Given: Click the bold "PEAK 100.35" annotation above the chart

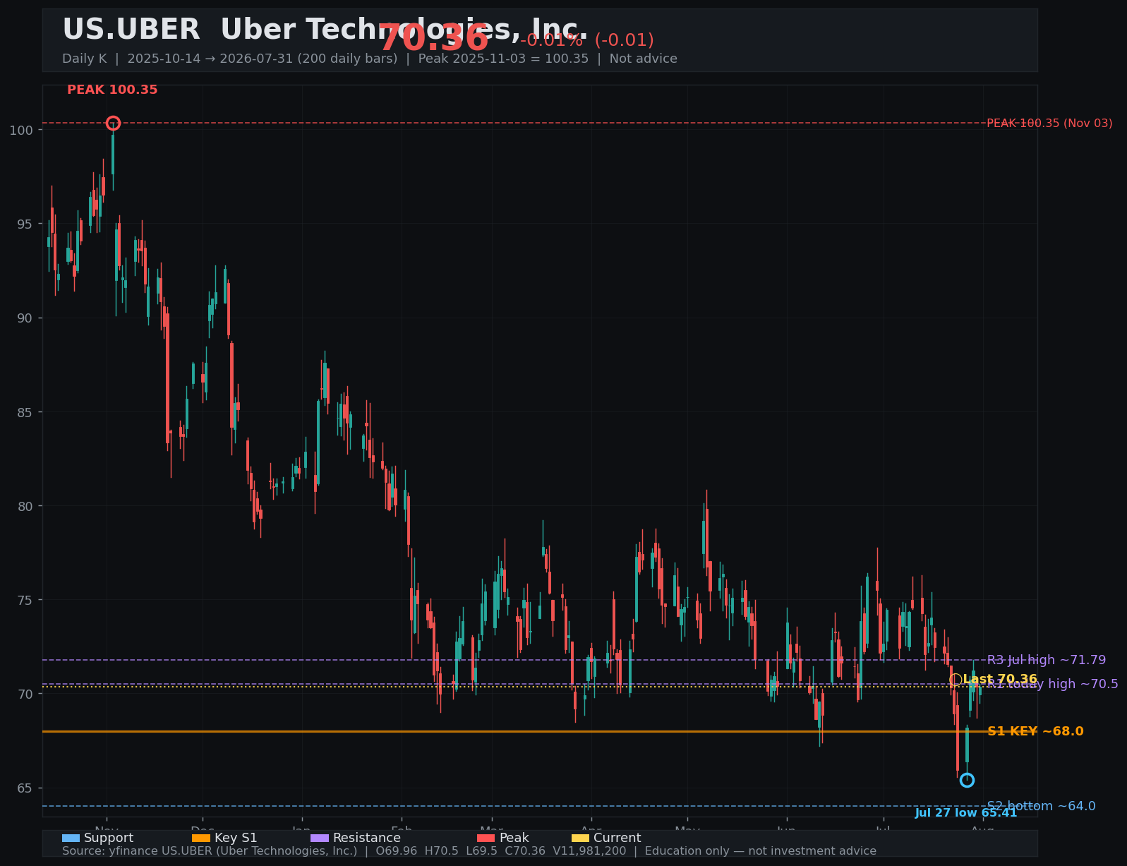Looking at the screenshot, I should click(x=112, y=90).
